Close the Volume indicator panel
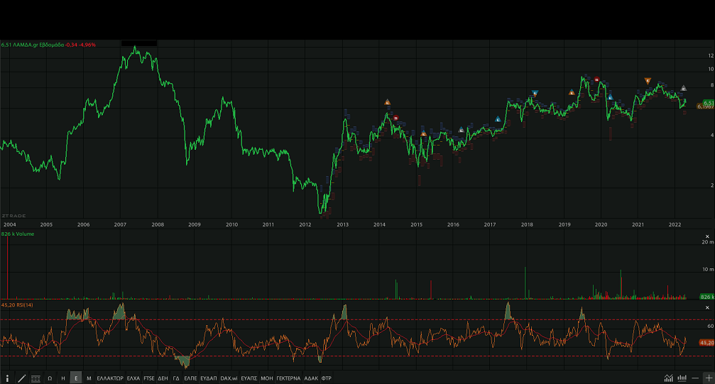The image size is (715, 384). tap(707, 236)
